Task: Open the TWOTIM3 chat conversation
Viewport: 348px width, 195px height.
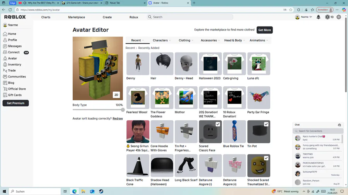Action: tap(318, 156)
